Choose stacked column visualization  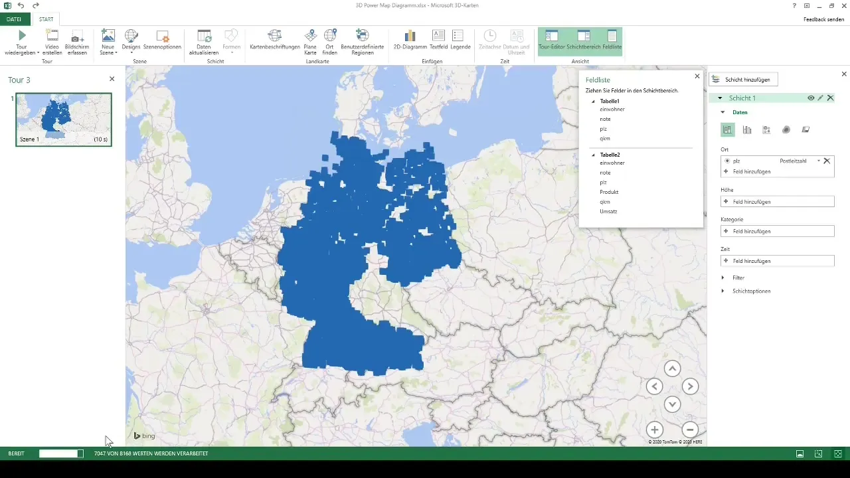[x=727, y=130]
